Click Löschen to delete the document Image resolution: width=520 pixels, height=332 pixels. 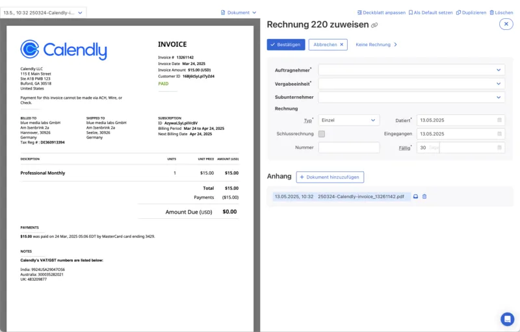coord(500,12)
